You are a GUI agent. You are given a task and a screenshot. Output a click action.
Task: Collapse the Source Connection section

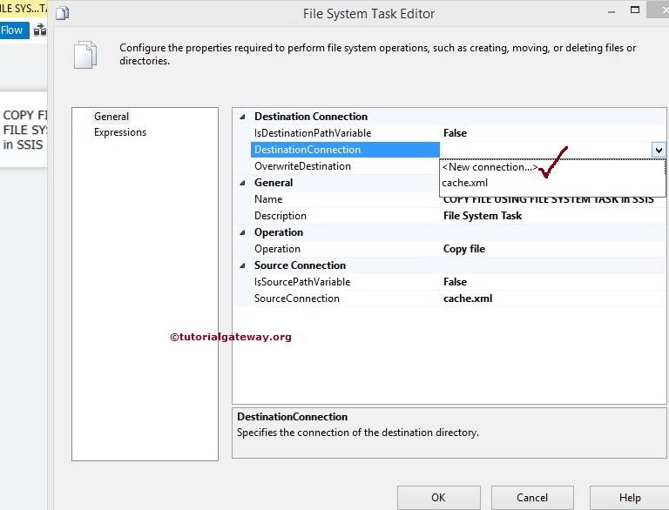[242, 265]
